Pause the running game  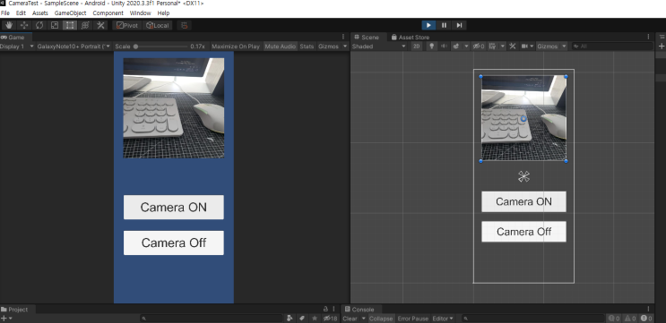[444, 25]
